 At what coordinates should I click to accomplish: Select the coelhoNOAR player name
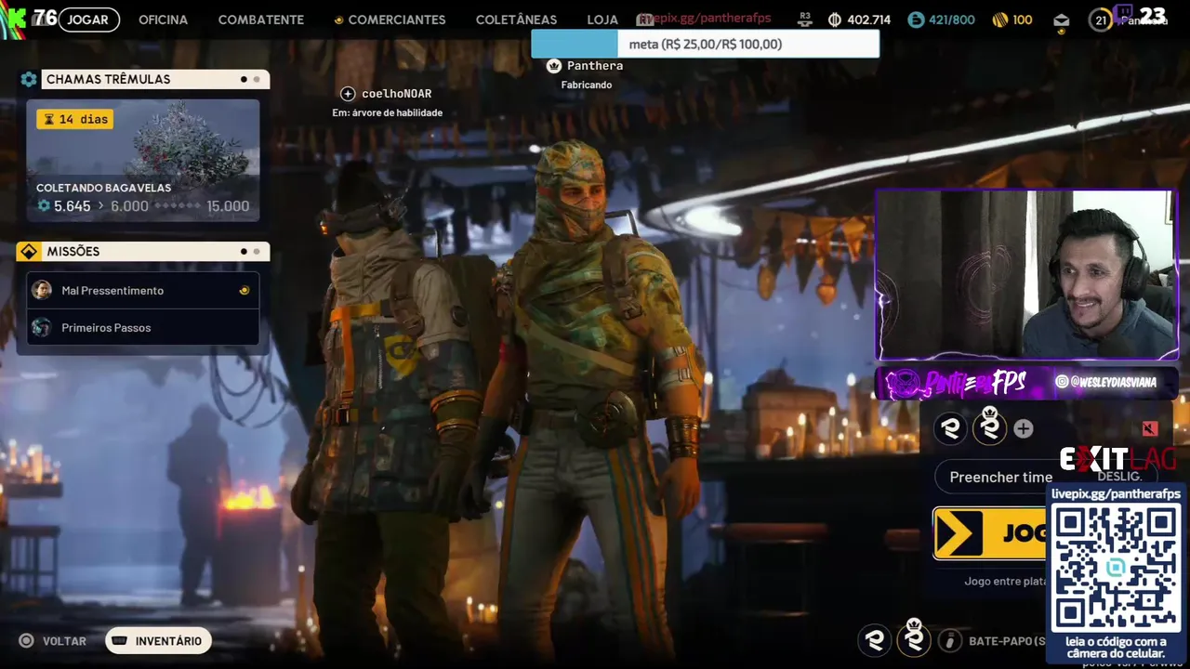pos(397,94)
